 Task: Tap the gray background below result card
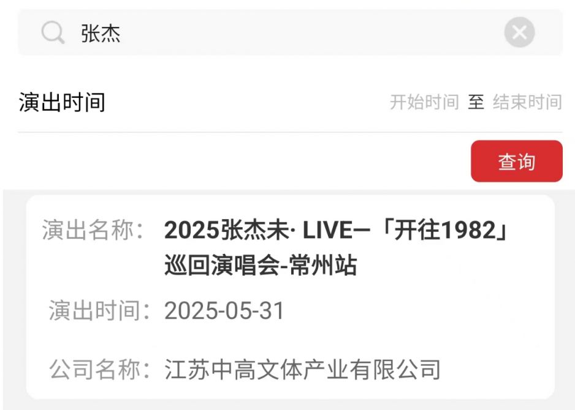tap(290, 405)
